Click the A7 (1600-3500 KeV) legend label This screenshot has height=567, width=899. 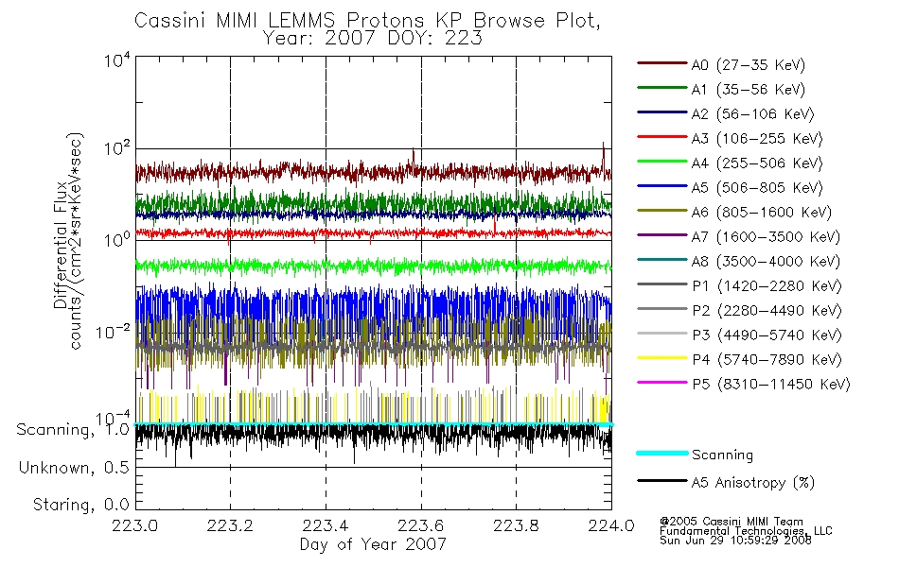[766, 238]
